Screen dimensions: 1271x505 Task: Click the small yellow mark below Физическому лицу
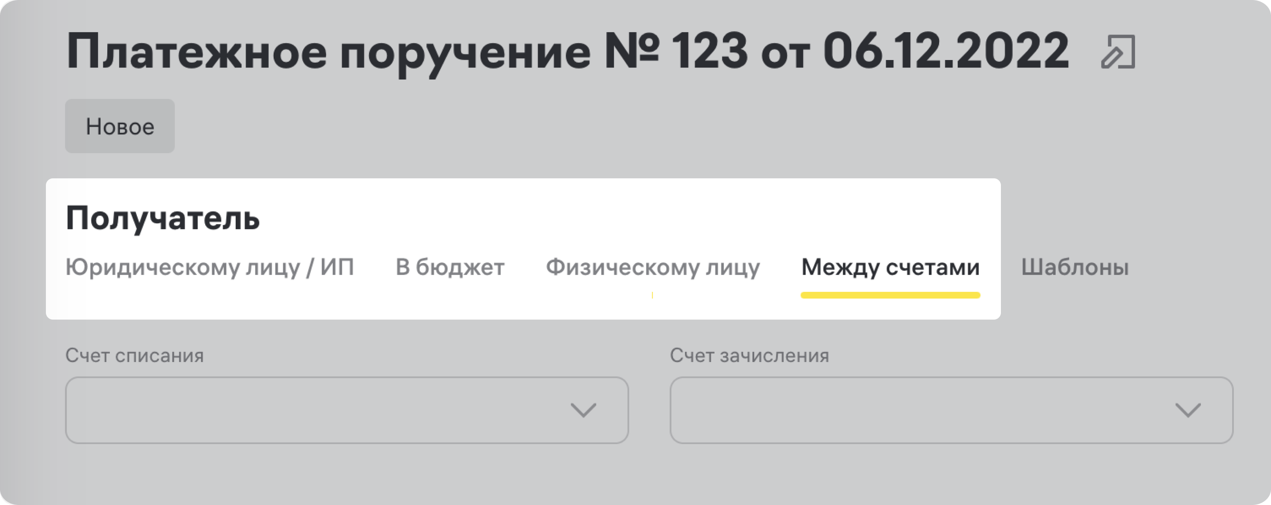652,295
